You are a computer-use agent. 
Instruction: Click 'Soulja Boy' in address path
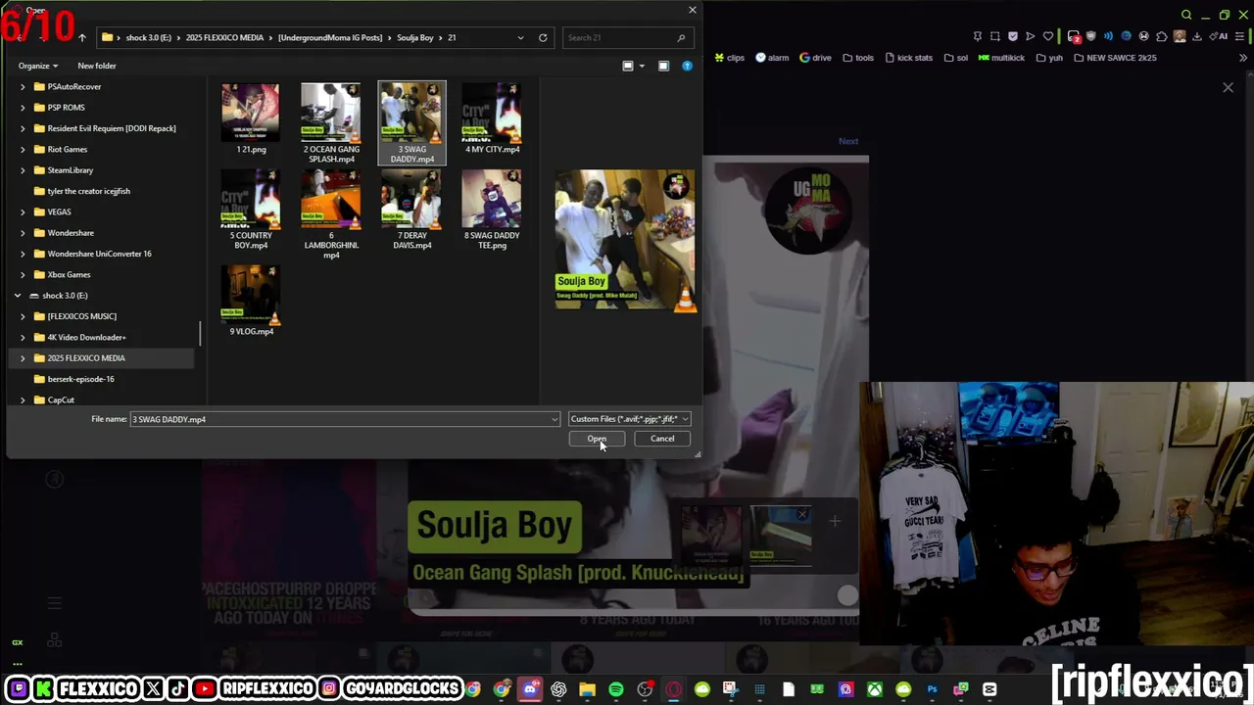click(415, 38)
